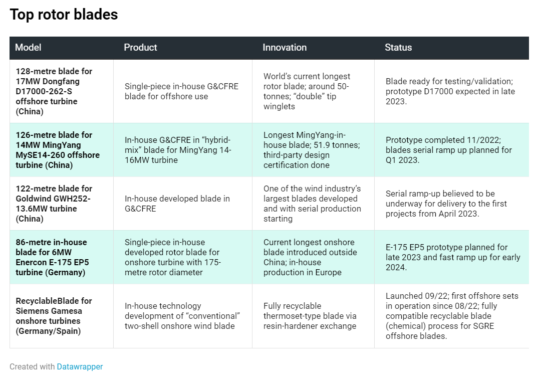
Task: Click the Model column header
Action: (x=28, y=48)
